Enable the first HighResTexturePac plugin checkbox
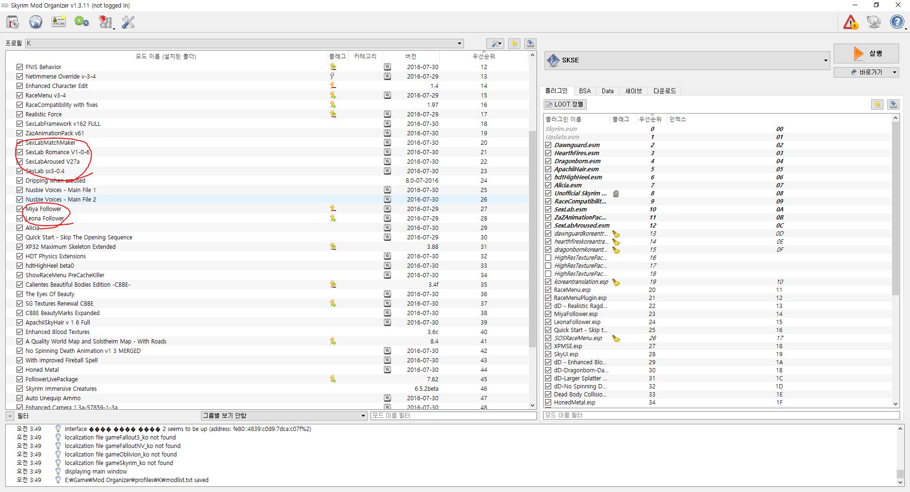This screenshot has height=492, width=910. point(548,258)
